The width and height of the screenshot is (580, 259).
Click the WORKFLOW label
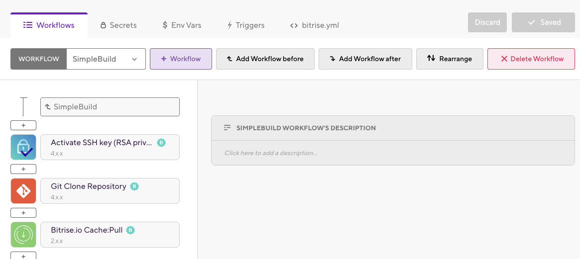click(x=38, y=59)
